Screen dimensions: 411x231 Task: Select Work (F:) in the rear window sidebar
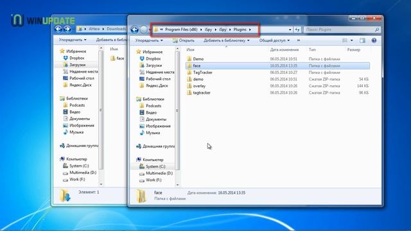tap(77, 180)
